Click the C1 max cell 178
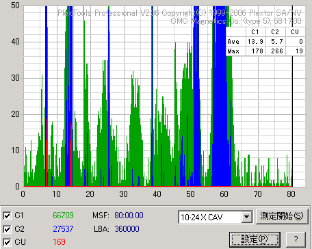The image size is (312, 249). point(255,51)
